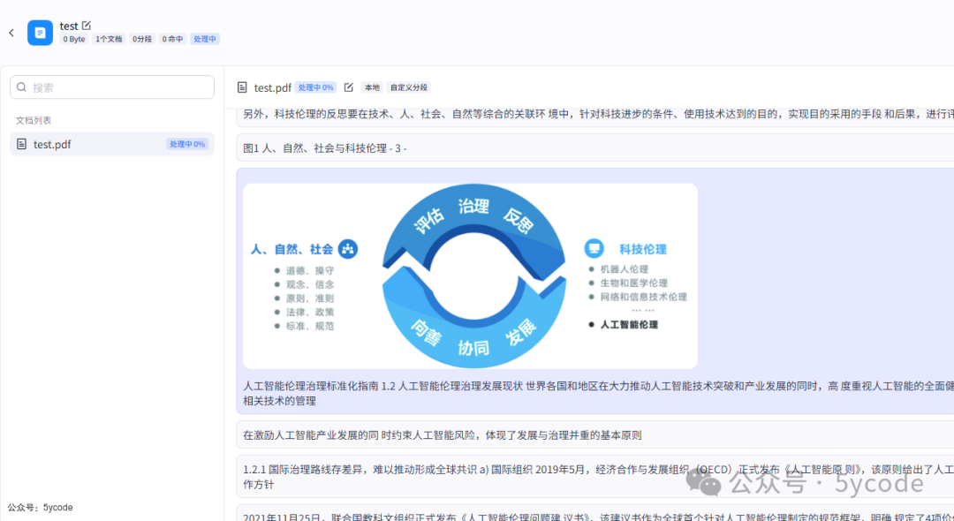Viewport: 954px width, 521px height.
Task: Click the test.pdf title in header
Action: (273, 87)
